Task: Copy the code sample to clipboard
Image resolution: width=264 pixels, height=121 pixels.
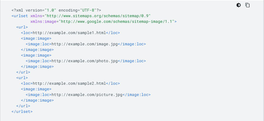Action: pyautogui.click(x=247, y=5)
